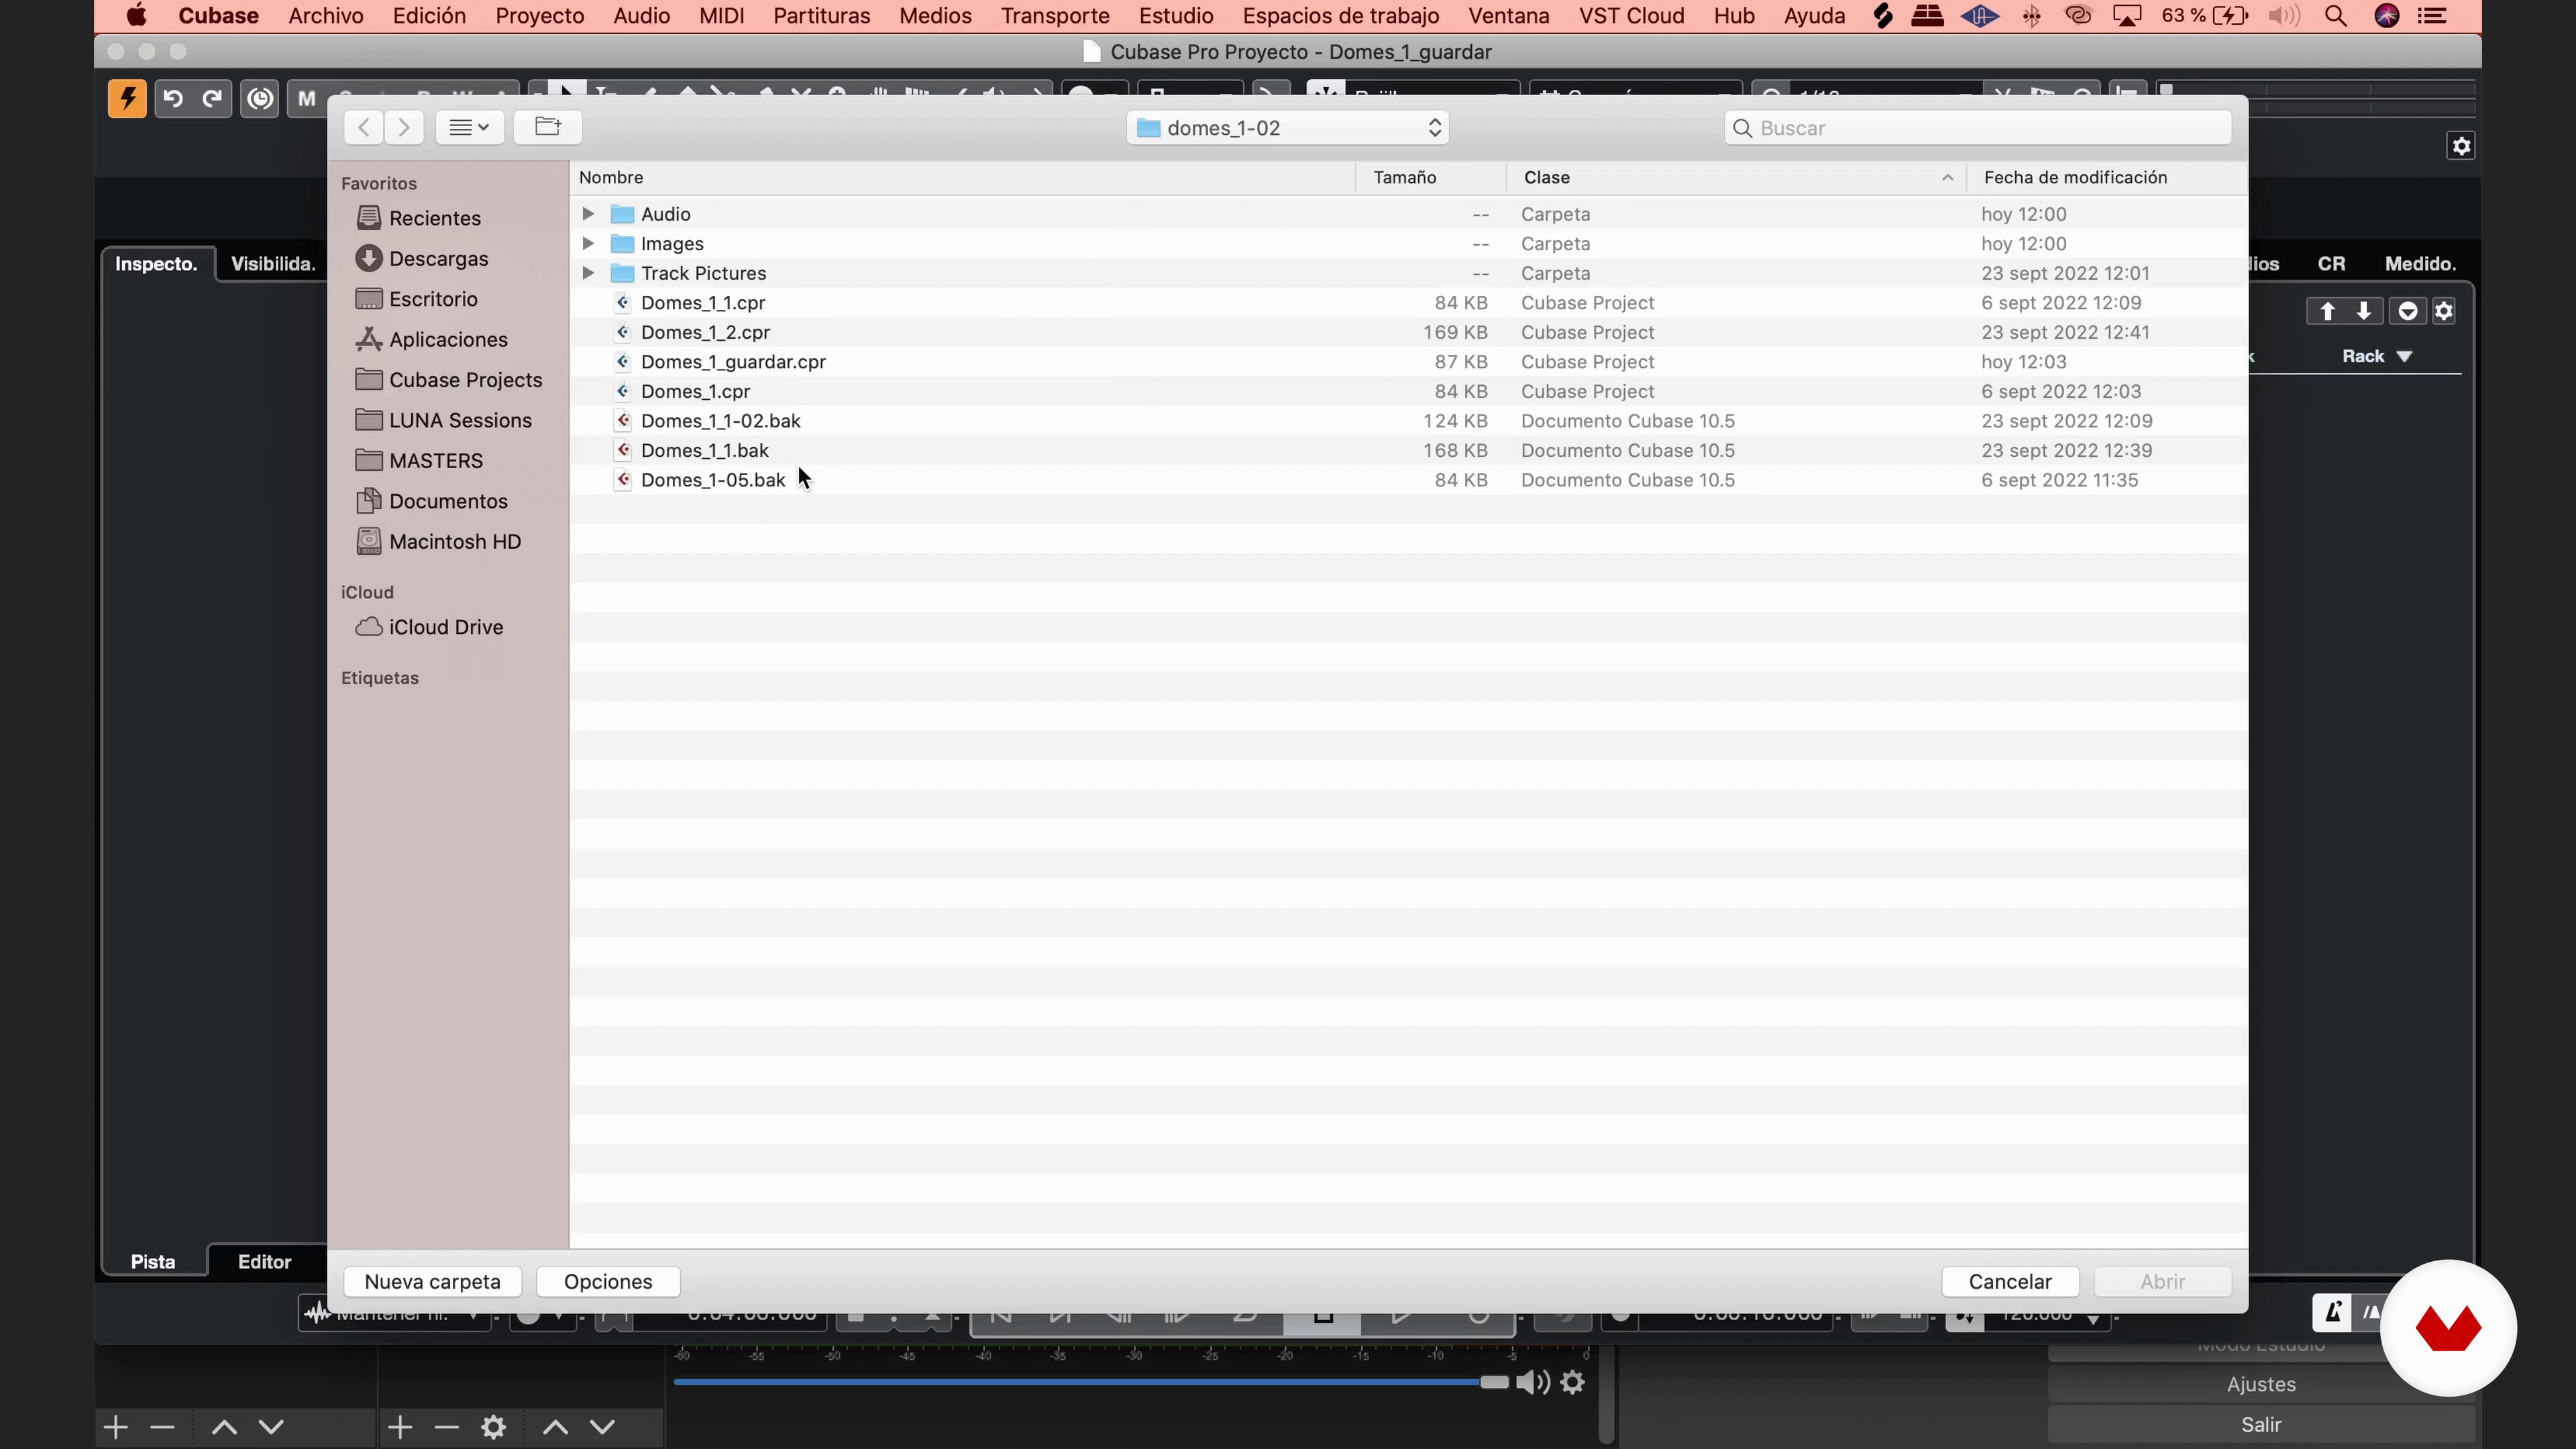Toggle the M mute button in Cubase toolbar
The image size is (2576, 1449).
click(x=307, y=98)
